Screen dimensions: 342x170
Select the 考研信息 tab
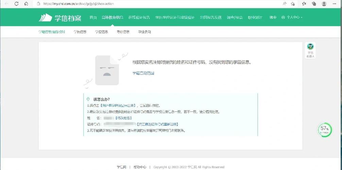coord(123,32)
